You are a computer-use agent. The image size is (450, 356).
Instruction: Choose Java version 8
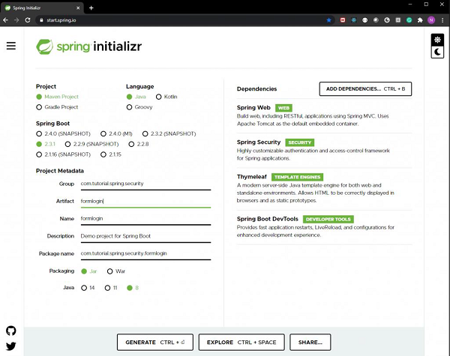[133, 288]
